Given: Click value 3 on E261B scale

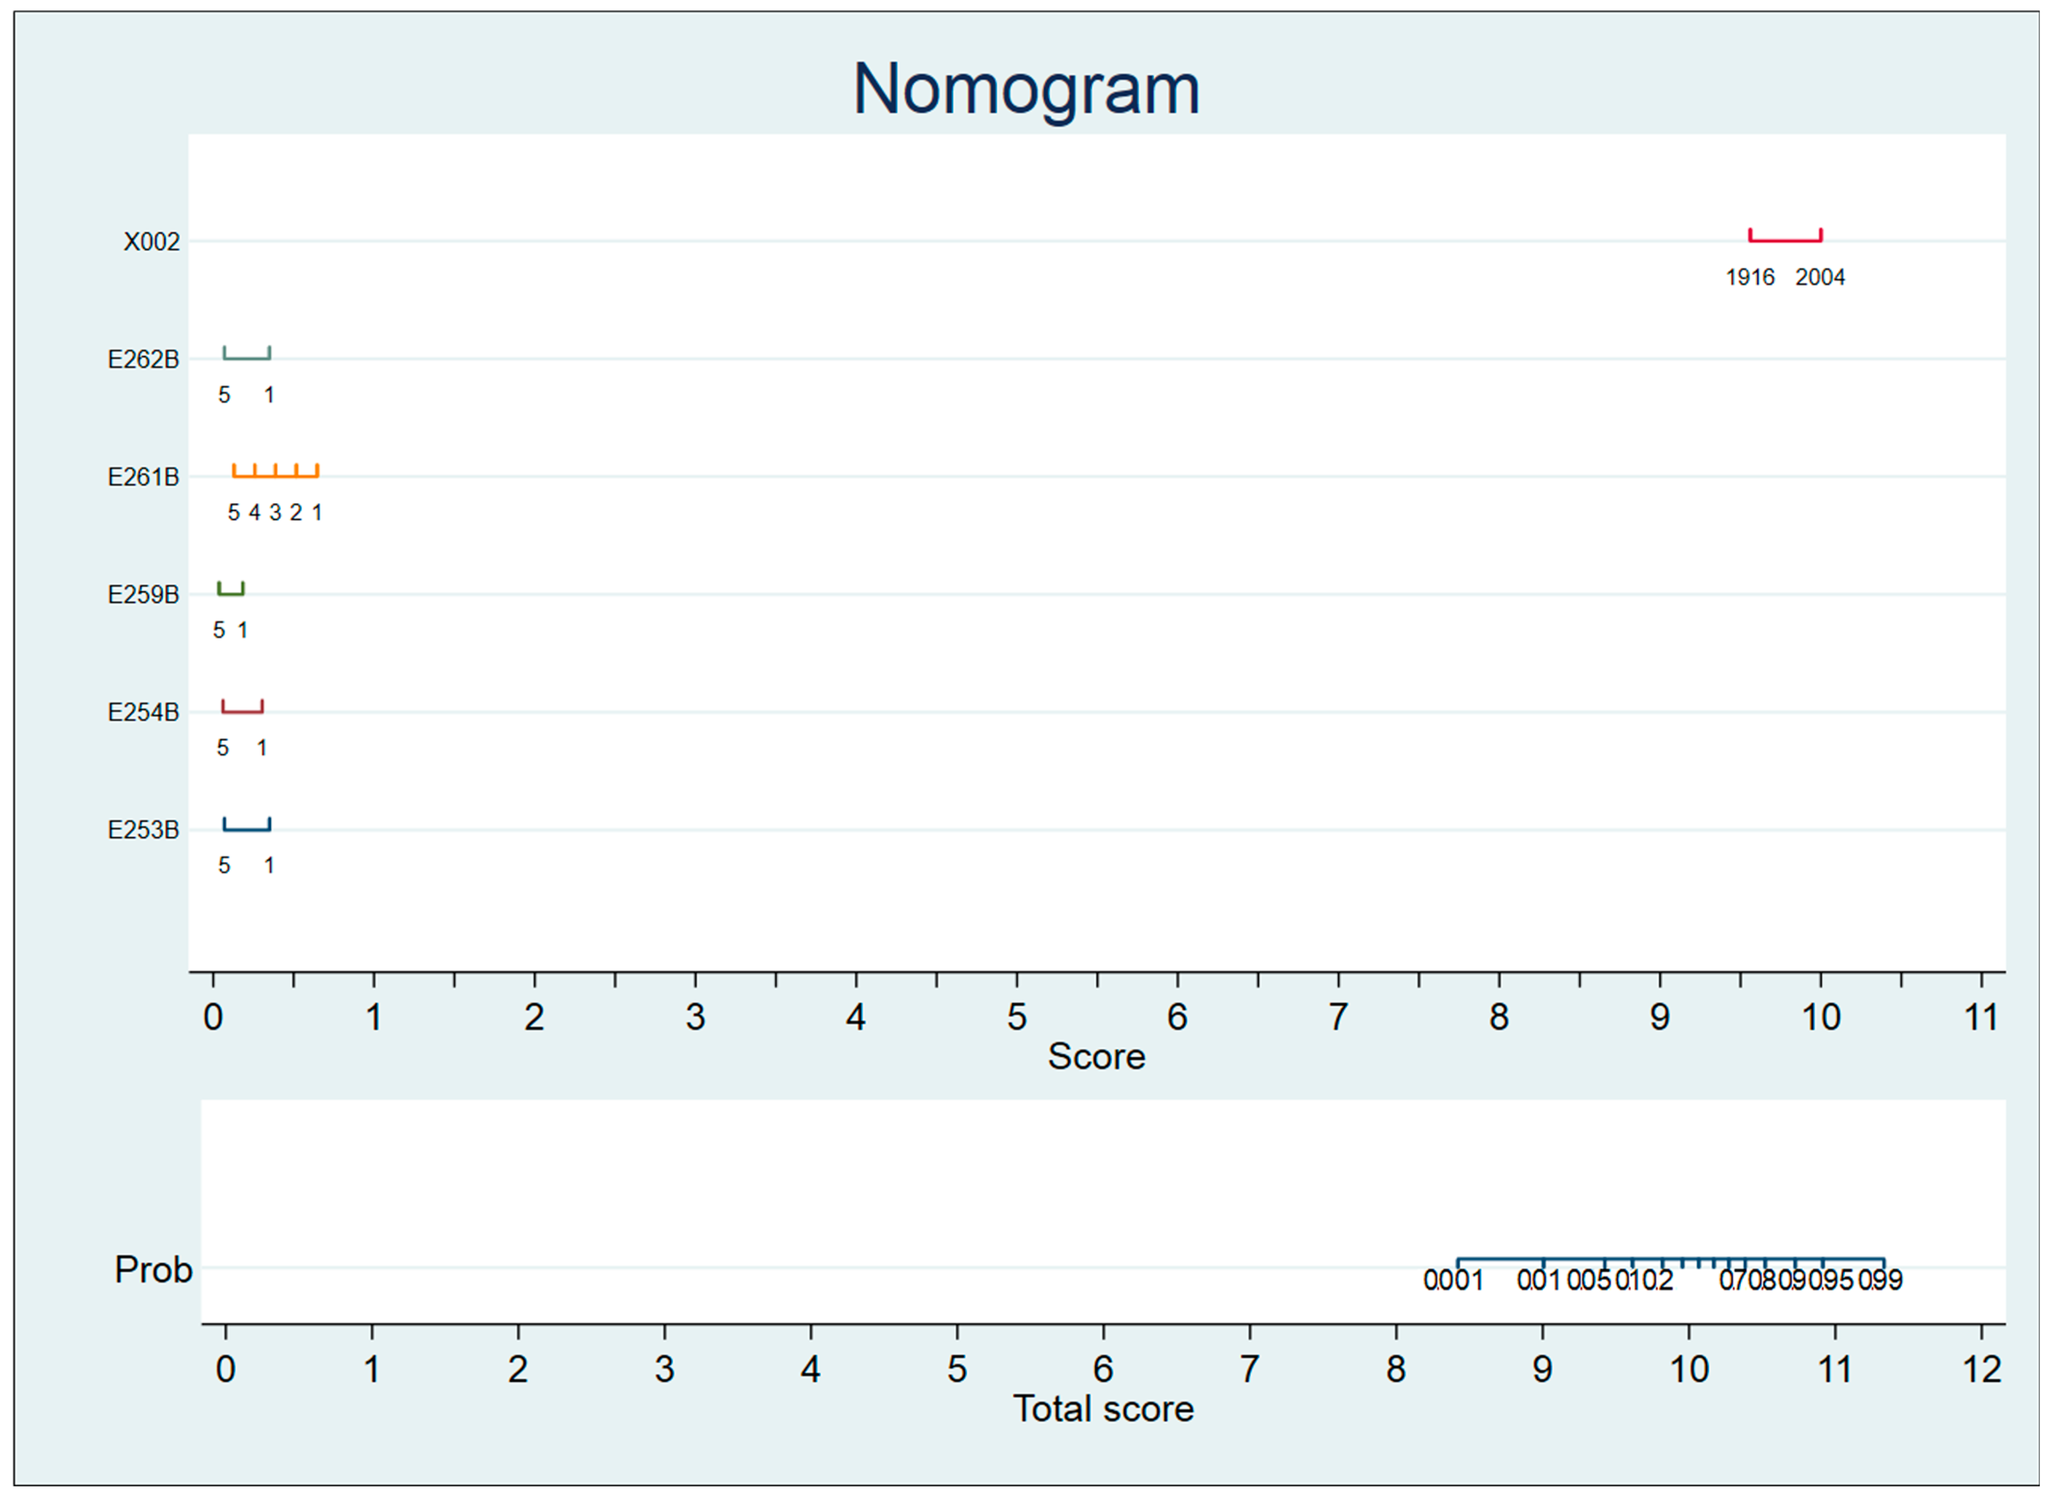Looking at the screenshot, I should click(275, 513).
